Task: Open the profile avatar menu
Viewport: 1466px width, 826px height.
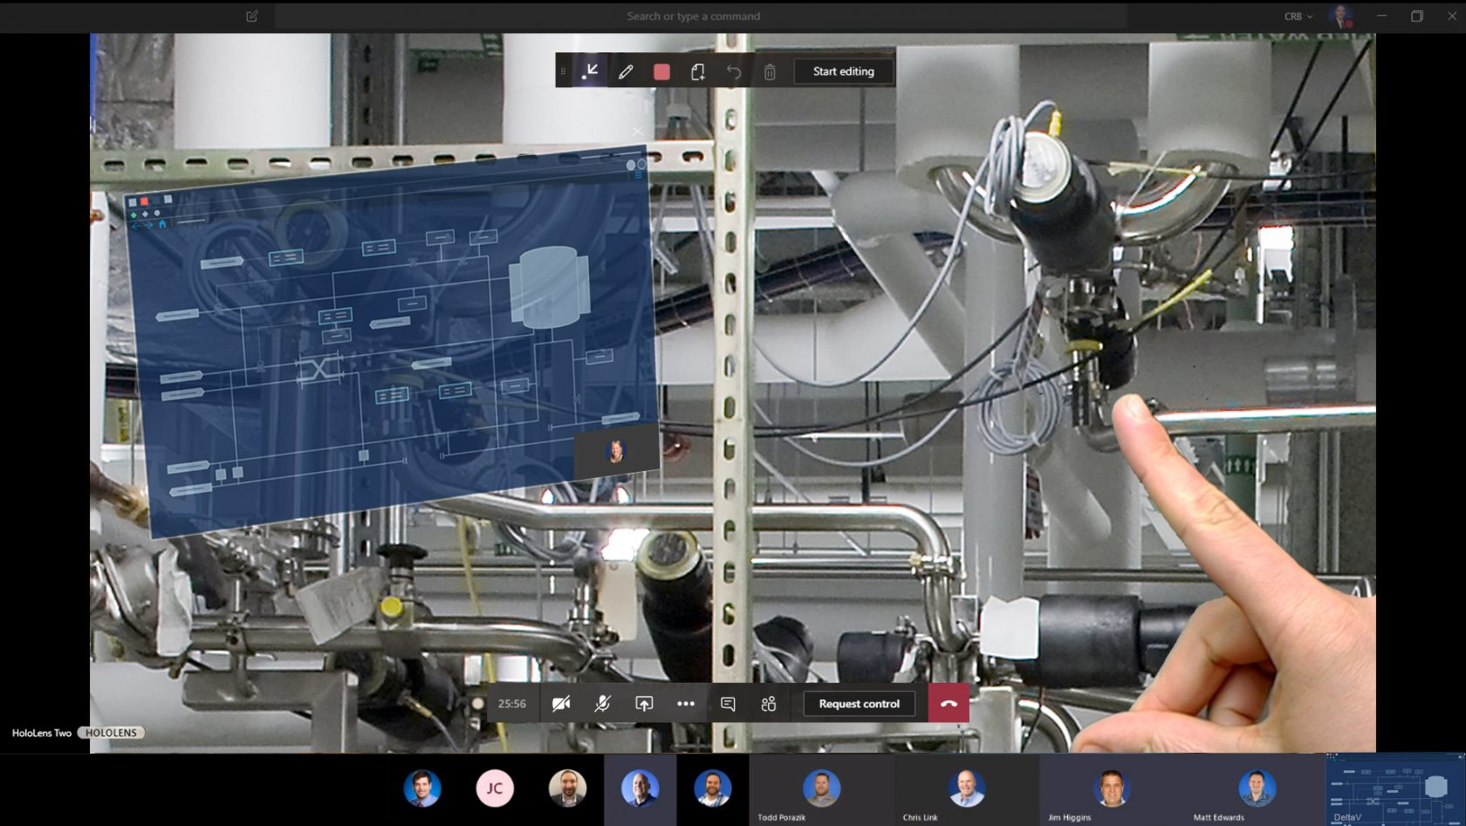Action: pyautogui.click(x=1339, y=16)
